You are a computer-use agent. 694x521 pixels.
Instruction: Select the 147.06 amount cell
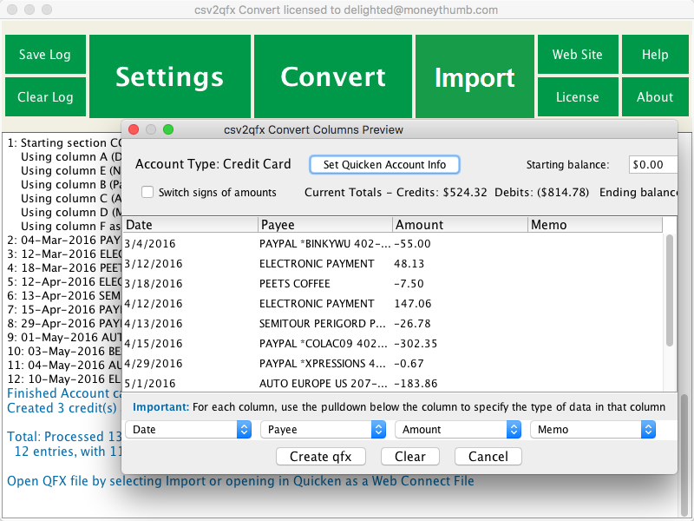(461, 303)
